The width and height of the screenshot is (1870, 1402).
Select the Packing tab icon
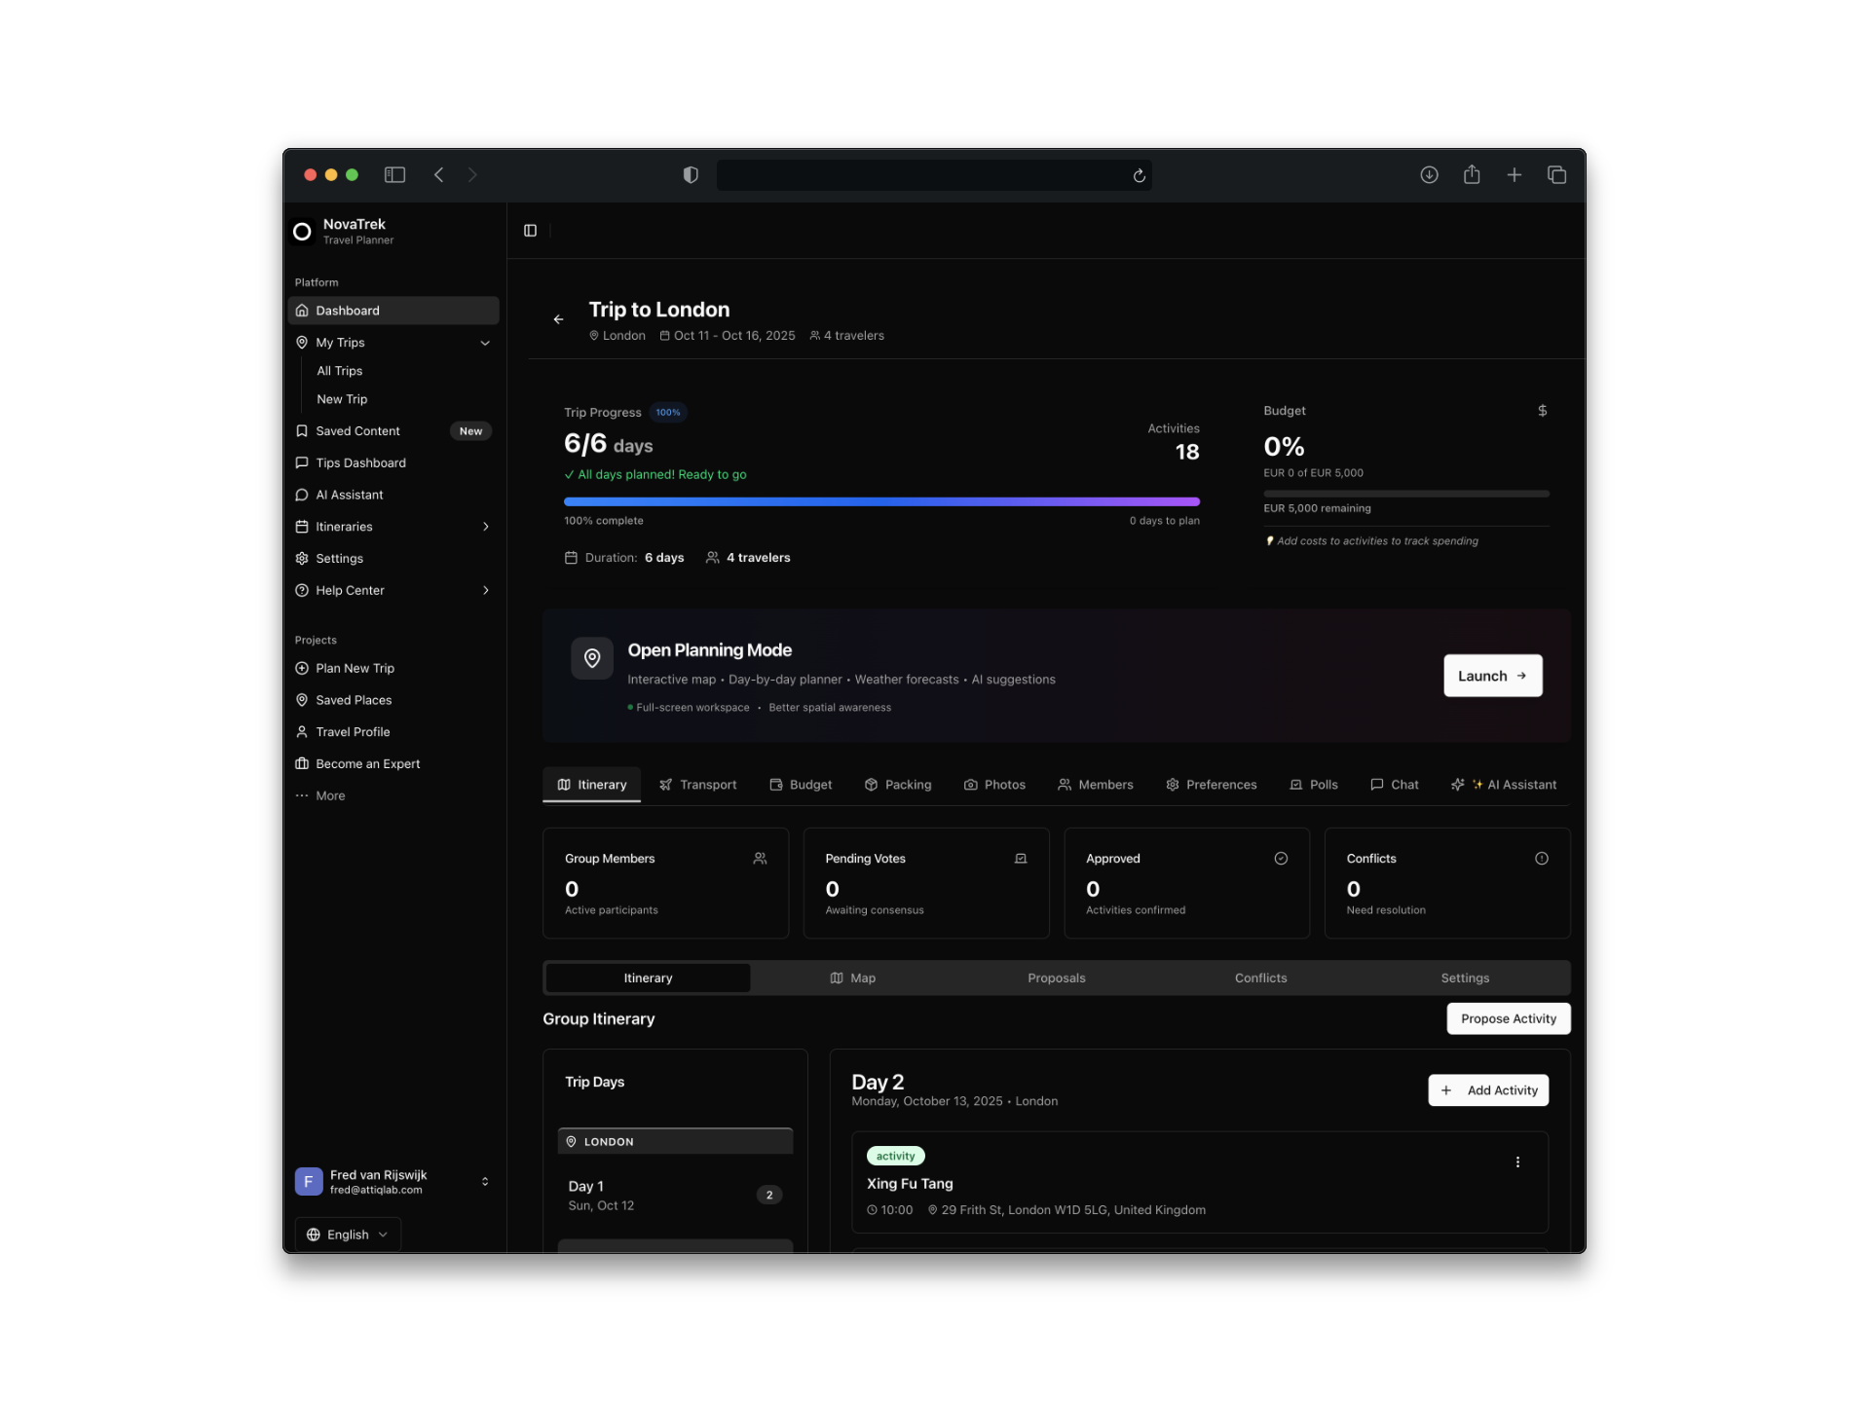(x=872, y=785)
